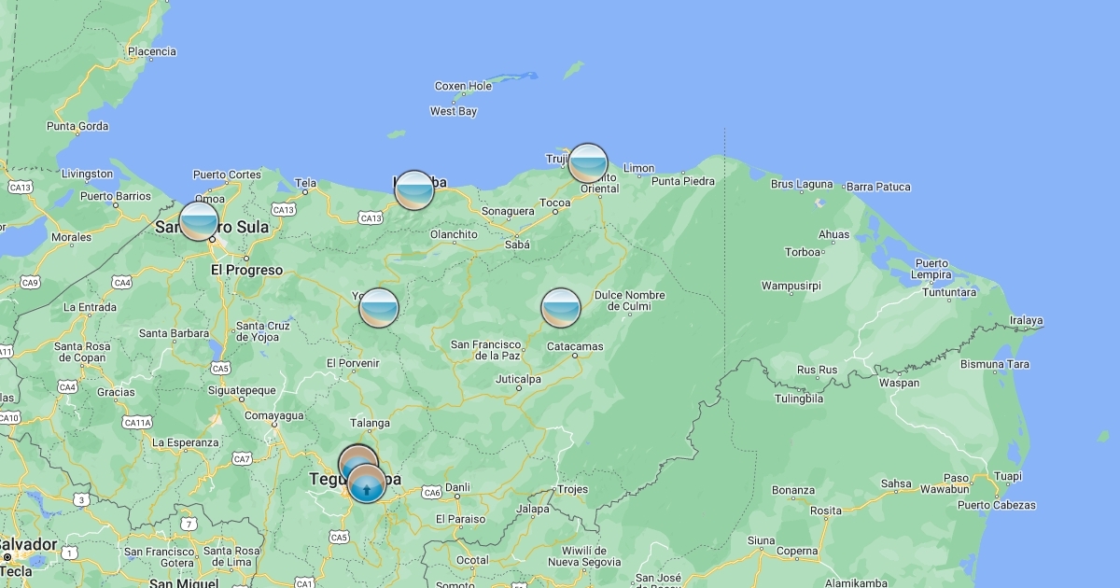This screenshot has height=588, width=1120.
Task: Click the Tegucigalpa marker with up arrow
Action: (x=367, y=485)
